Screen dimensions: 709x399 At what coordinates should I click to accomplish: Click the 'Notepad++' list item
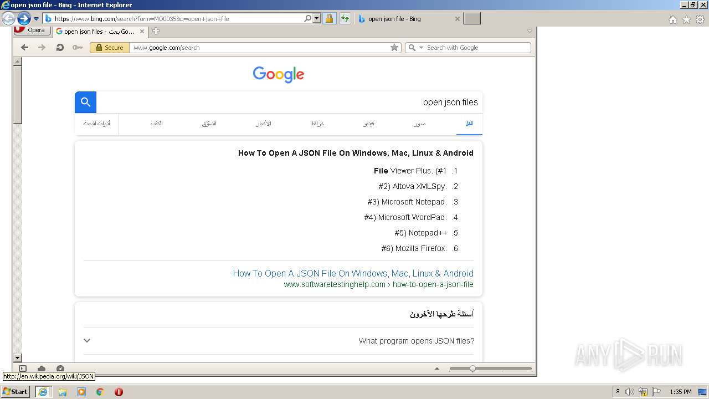[x=421, y=233]
